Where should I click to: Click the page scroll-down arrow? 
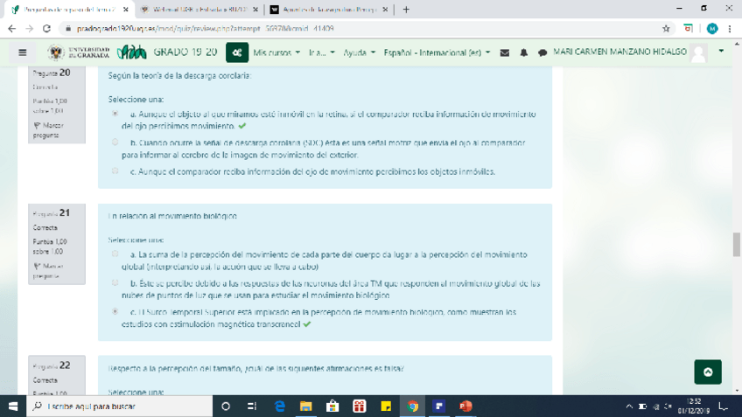(737, 391)
